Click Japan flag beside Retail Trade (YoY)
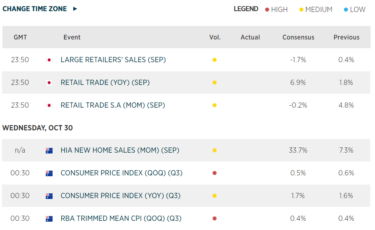375x230 pixels. (x=49, y=83)
